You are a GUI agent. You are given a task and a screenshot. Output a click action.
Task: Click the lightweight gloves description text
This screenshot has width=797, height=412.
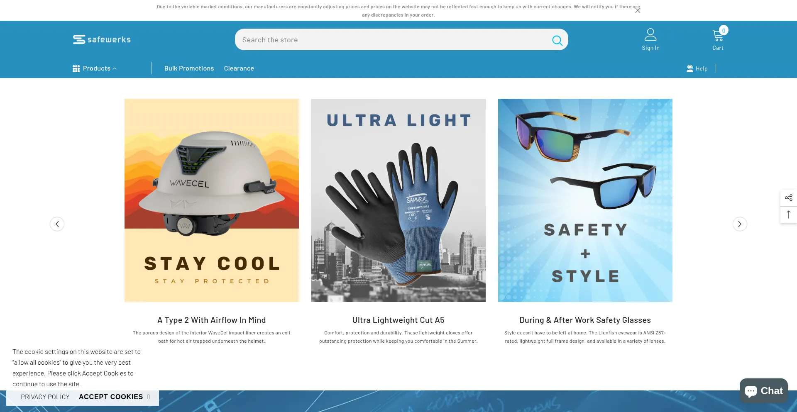pyautogui.click(x=398, y=337)
